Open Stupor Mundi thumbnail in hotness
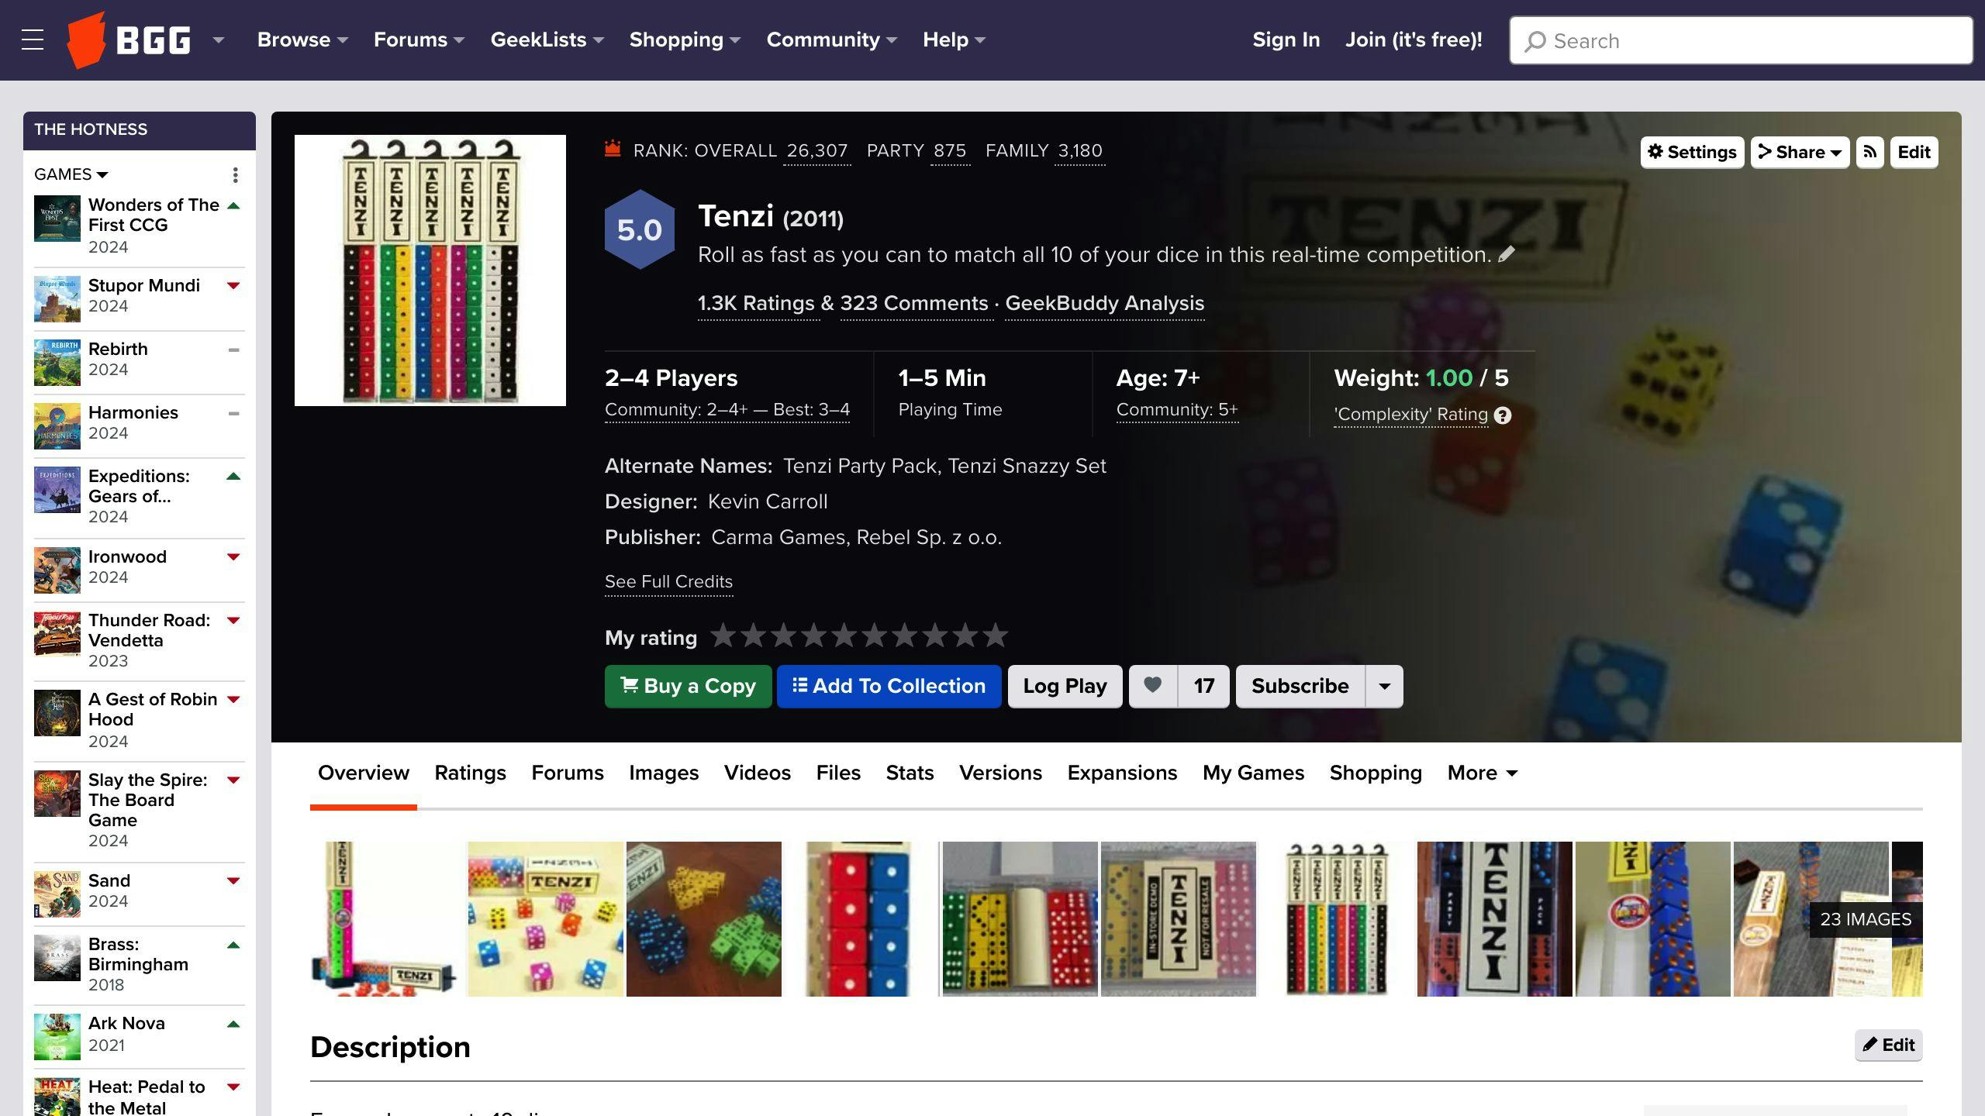 (x=57, y=298)
